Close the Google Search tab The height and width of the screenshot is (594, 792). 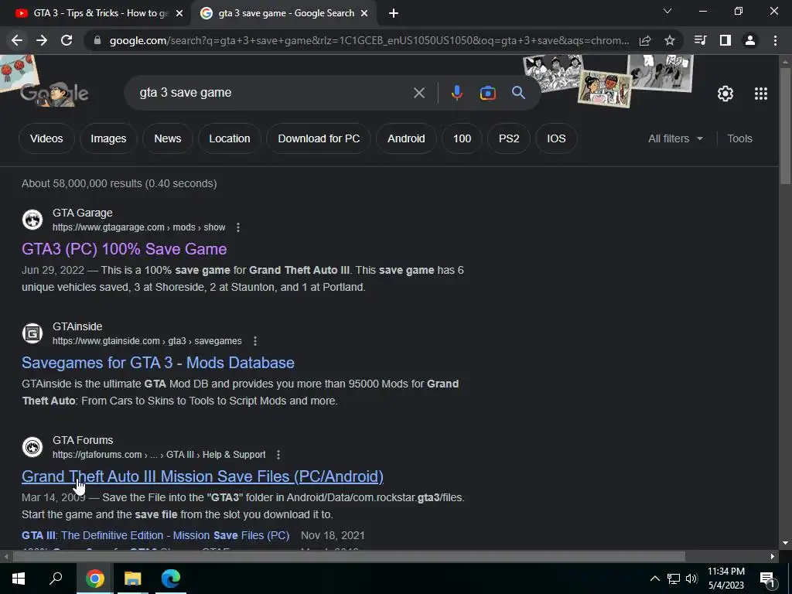pos(364,14)
